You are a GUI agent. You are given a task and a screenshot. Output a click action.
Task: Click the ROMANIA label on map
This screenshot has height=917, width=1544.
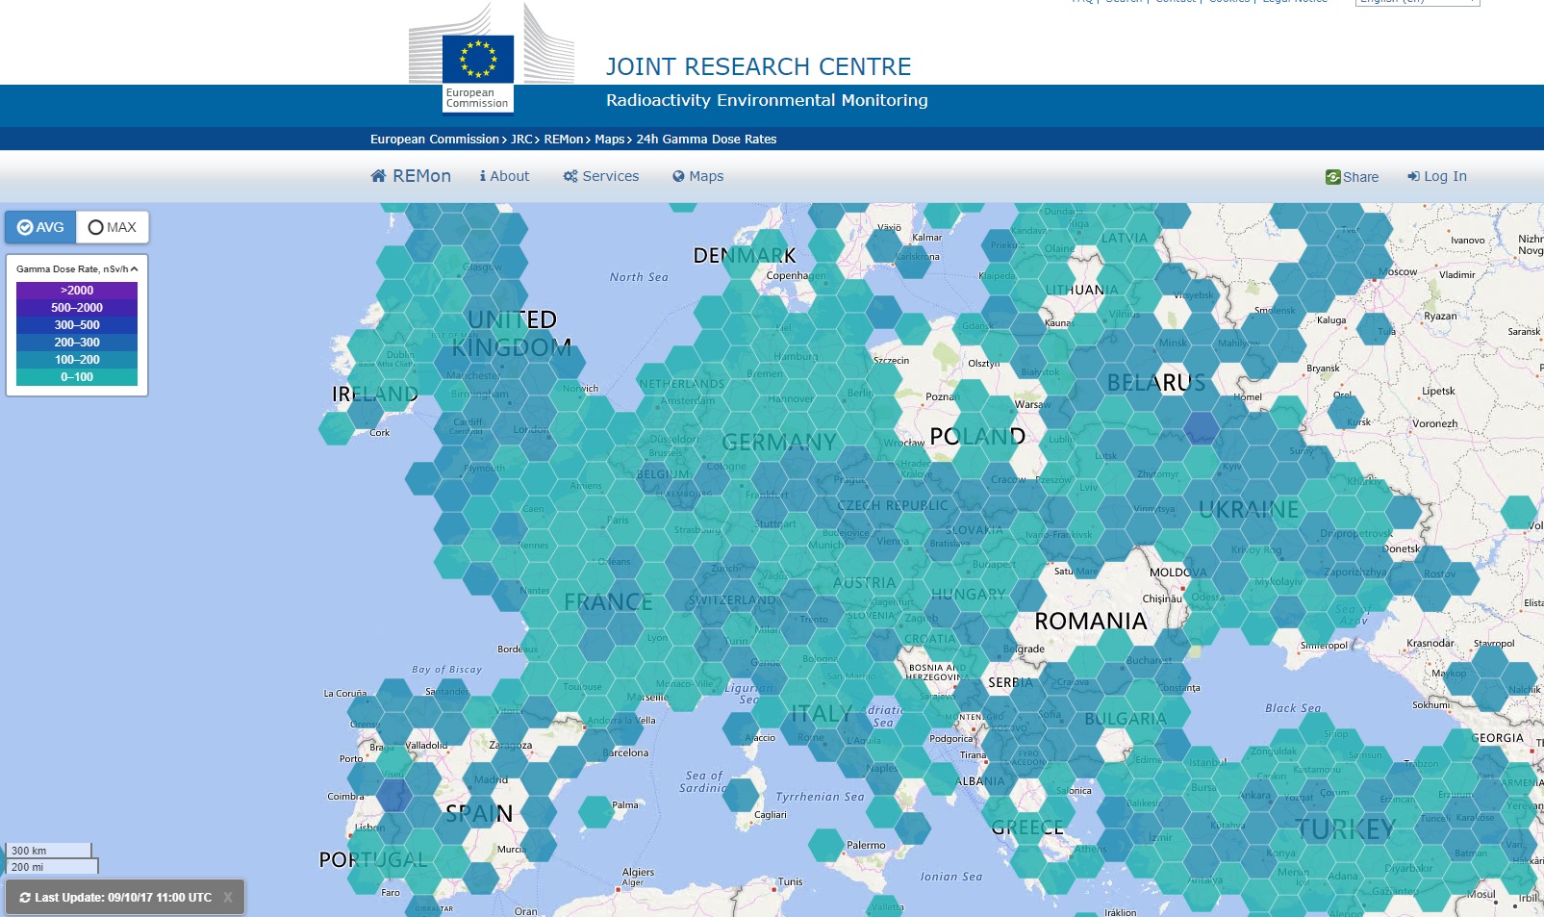point(1091,622)
